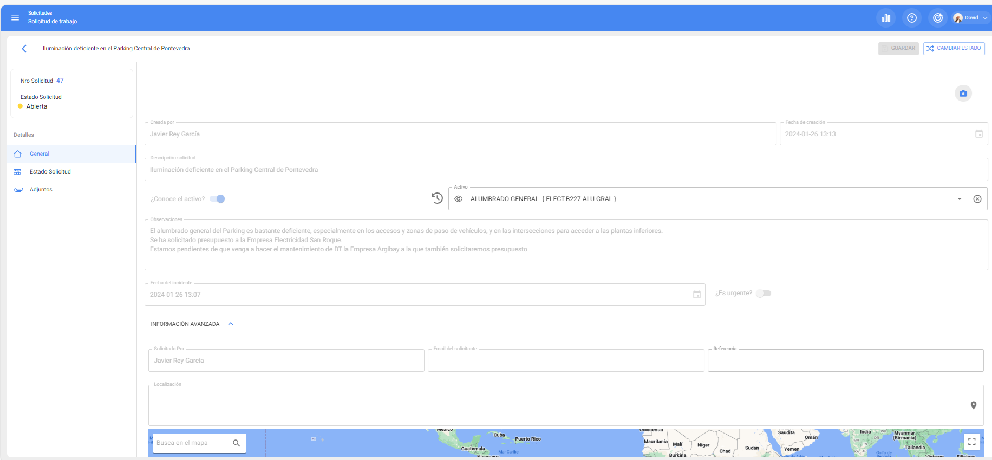
Task: Enable the ¿Es urgente? switch
Action: [763, 293]
